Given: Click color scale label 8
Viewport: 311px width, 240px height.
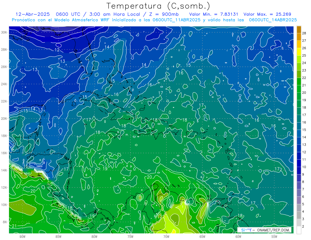Looking at the screenshot, I should coord(303,182).
